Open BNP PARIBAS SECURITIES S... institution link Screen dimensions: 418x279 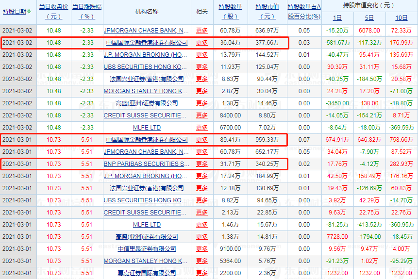(x=146, y=164)
